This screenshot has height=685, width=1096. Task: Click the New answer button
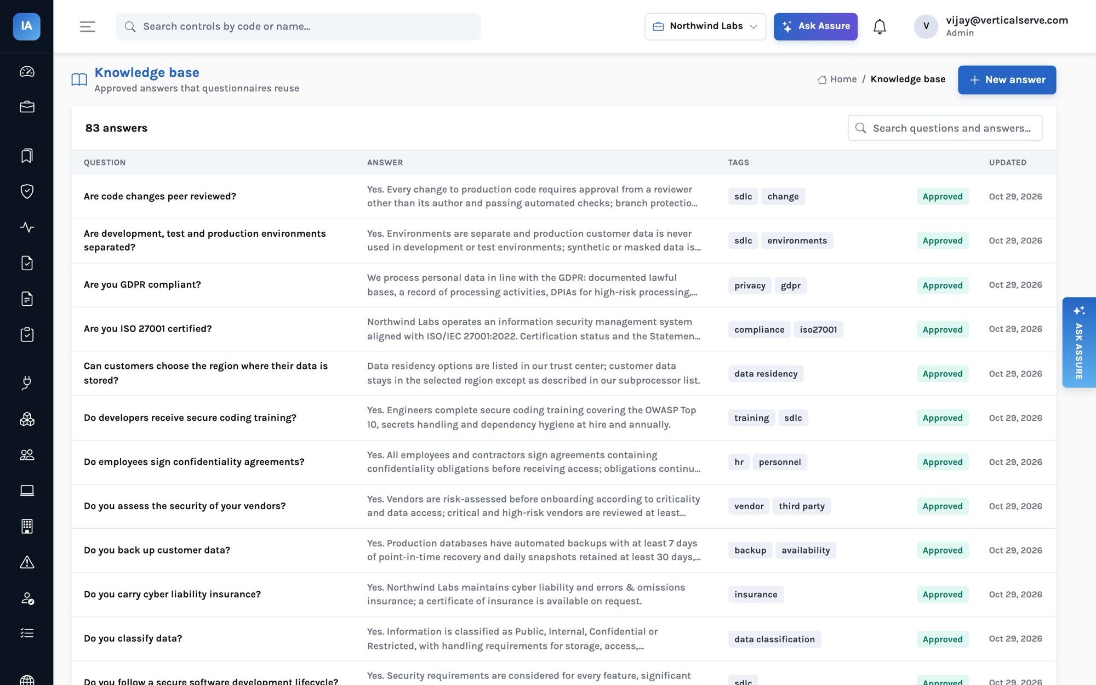click(x=1007, y=80)
